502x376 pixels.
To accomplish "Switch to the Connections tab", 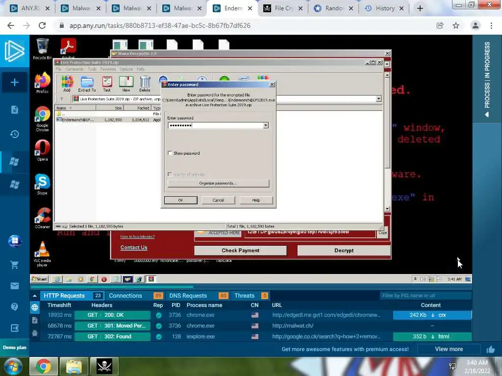I will tap(135, 296).
